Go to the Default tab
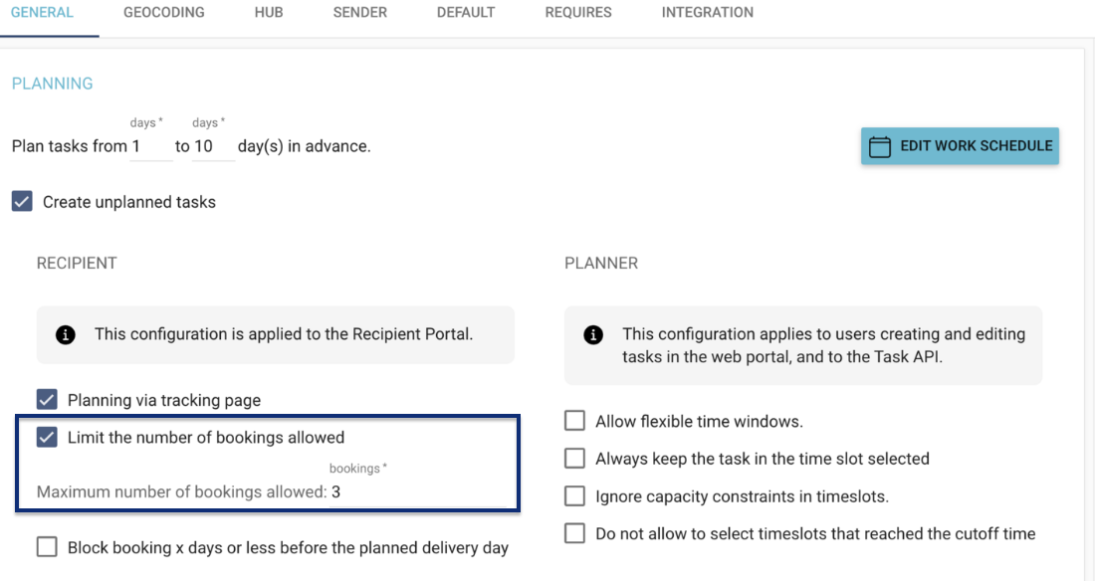 [466, 13]
